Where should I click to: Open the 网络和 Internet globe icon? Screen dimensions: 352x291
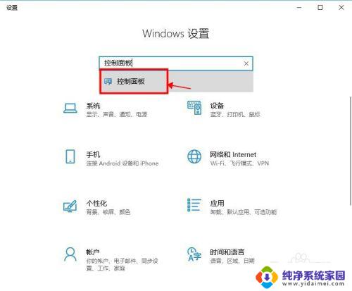[x=194, y=156]
